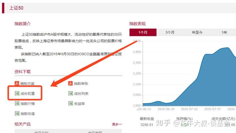This screenshot has height=133, width=236.
Task: Open the 编制方案 download link
Action: point(28,83)
